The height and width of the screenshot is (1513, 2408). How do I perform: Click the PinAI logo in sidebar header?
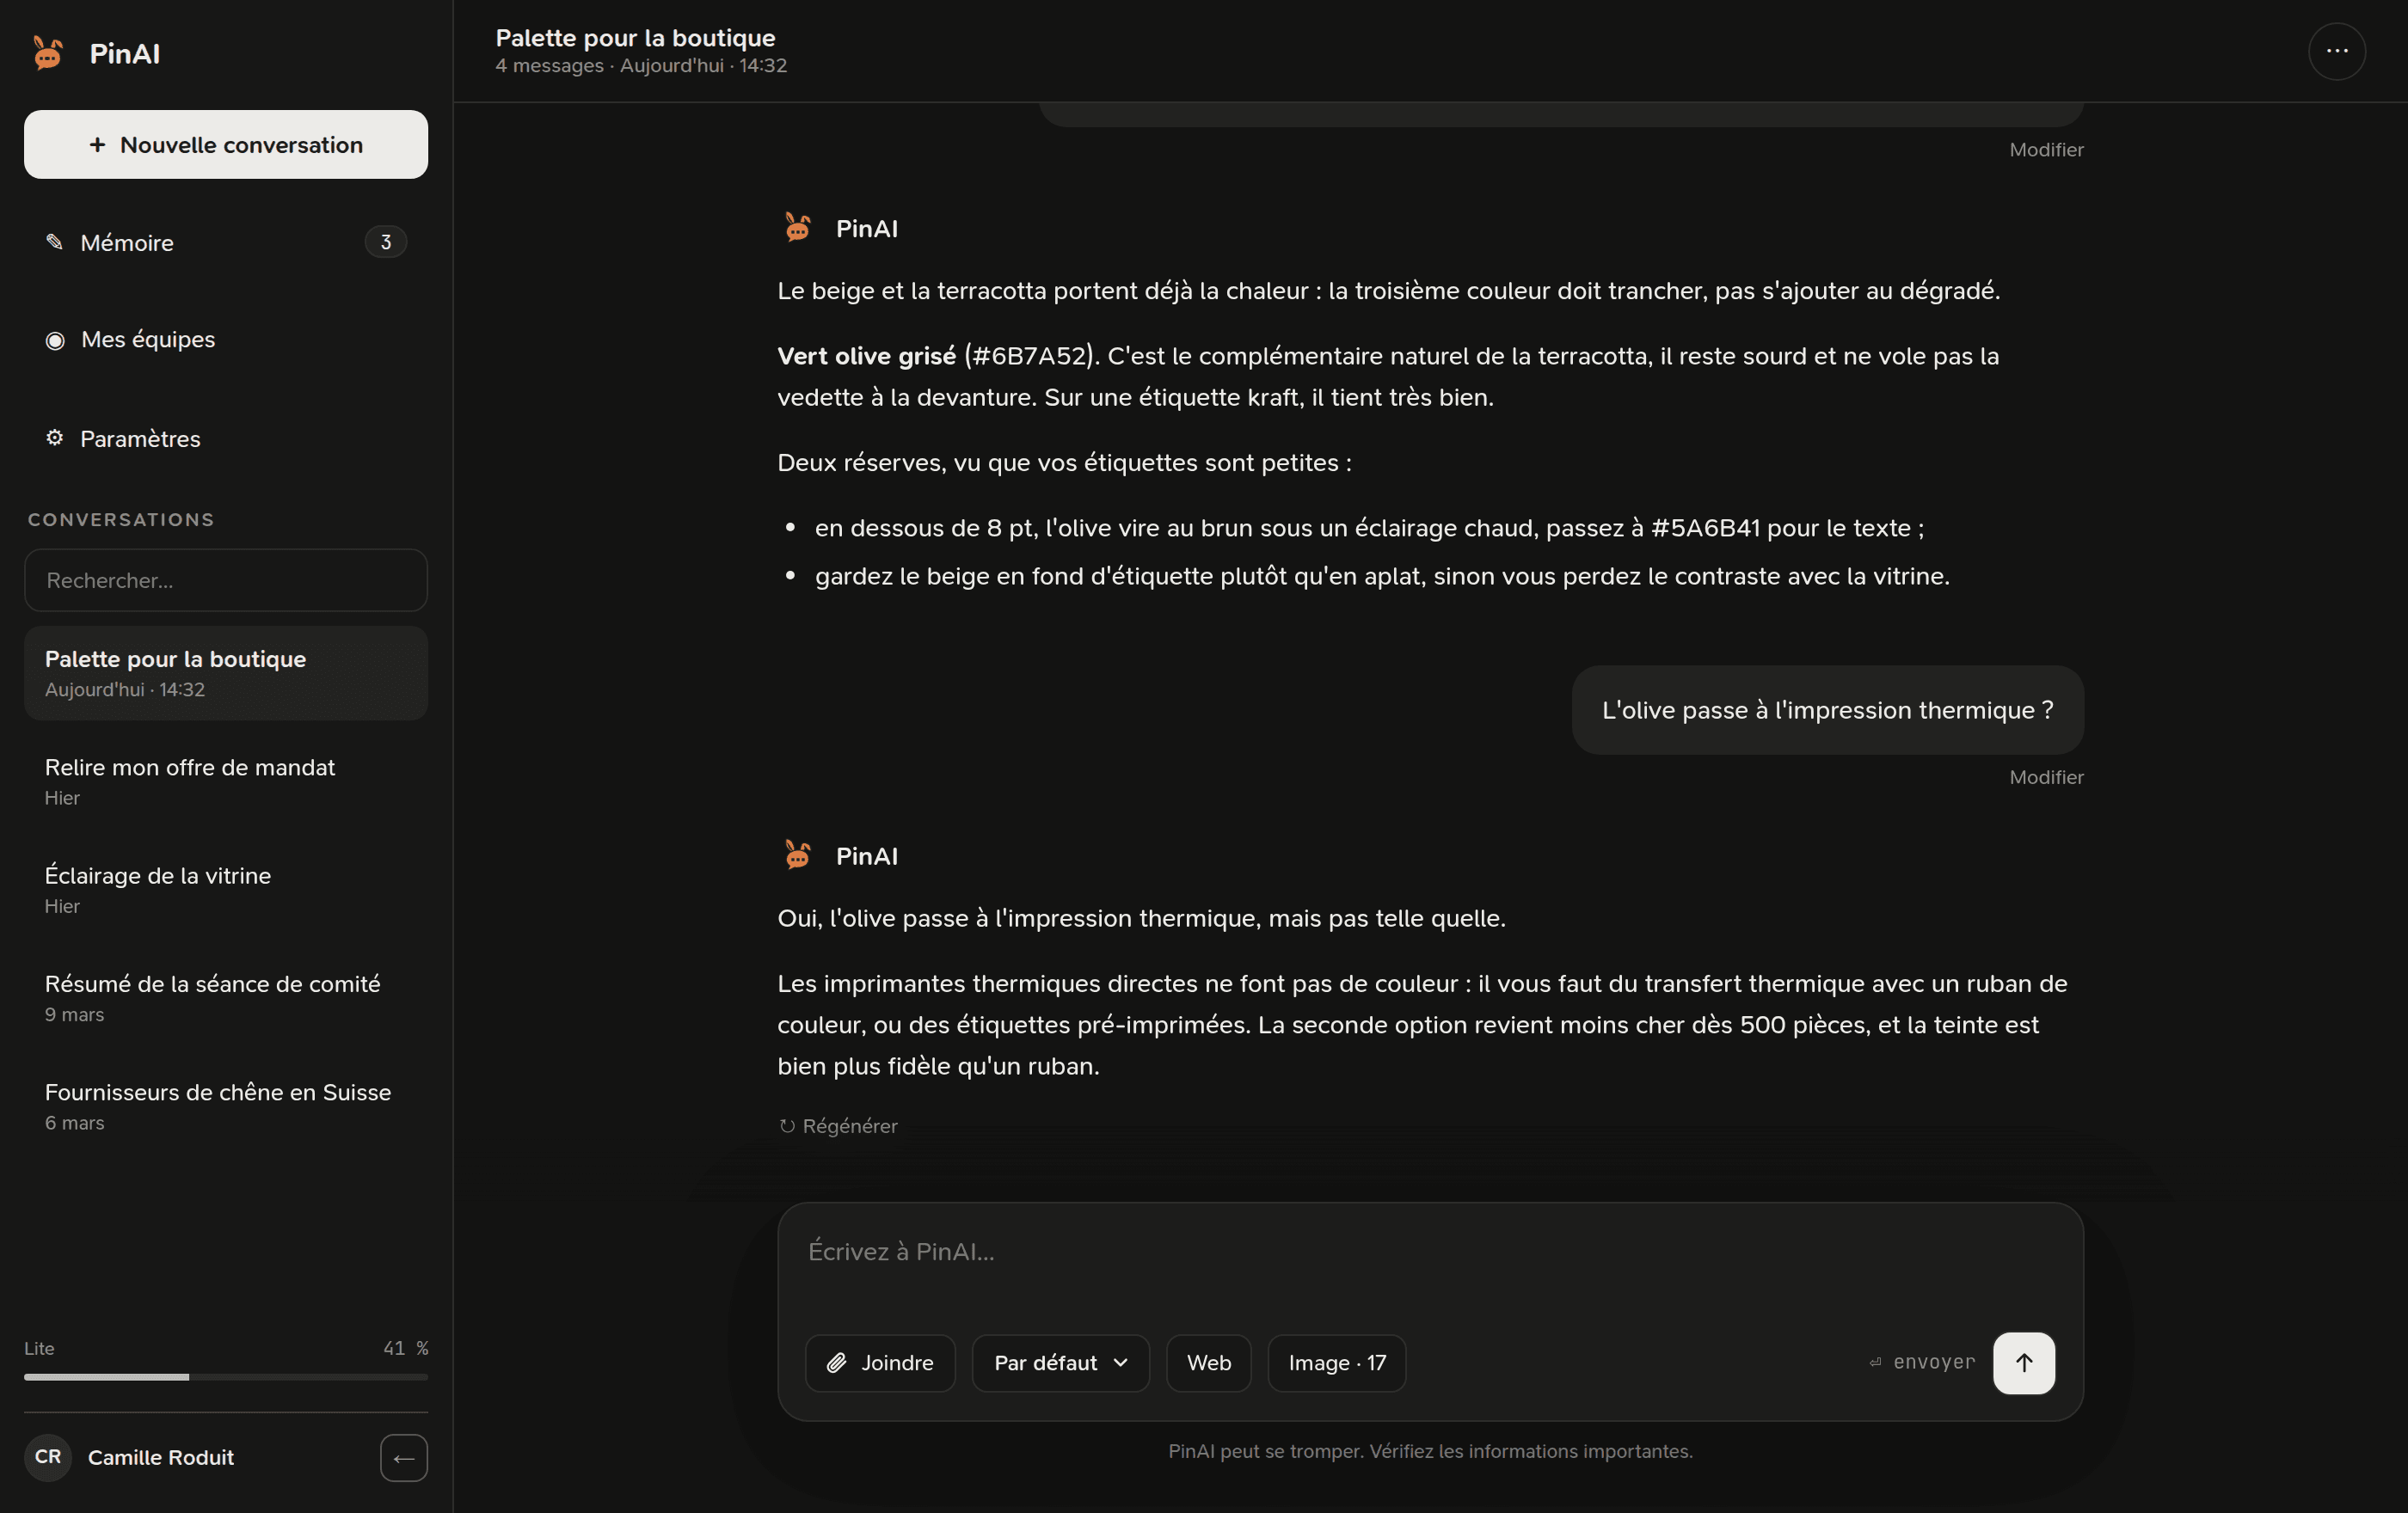[47, 53]
